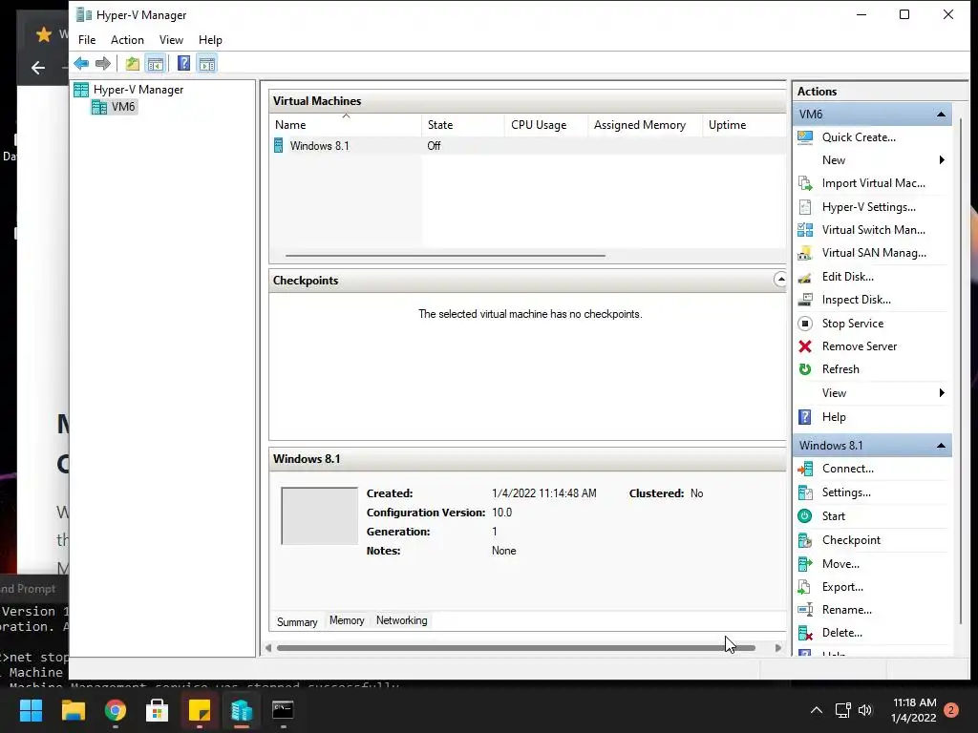Screen dimensions: 978x733
Task: Expand the New submenu arrow
Action: tap(942, 160)
